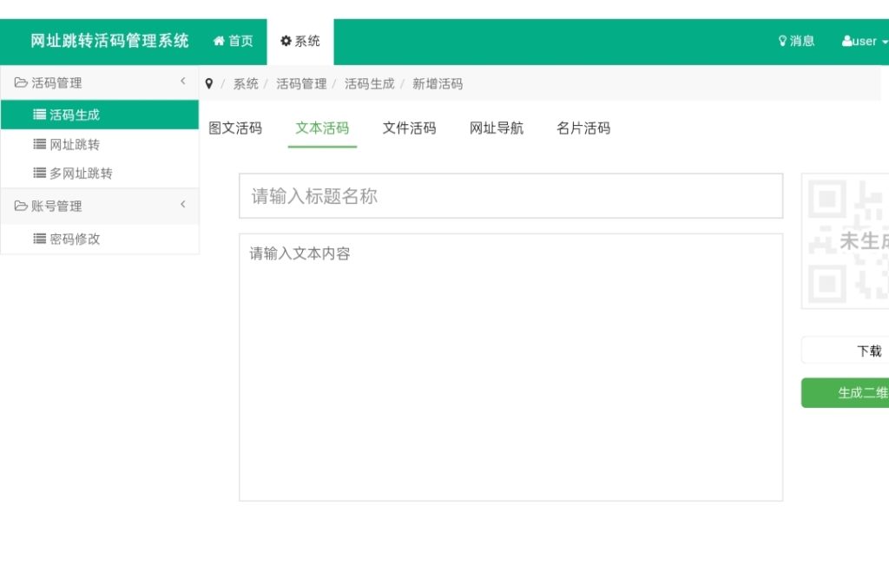Click the lightbulb 消息 icon in header
The height and width of the screenshot is (564, 889).
coord(782,41)
